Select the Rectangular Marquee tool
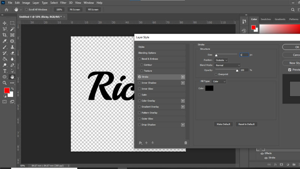 pyautogui.click(x=12, y=23)
